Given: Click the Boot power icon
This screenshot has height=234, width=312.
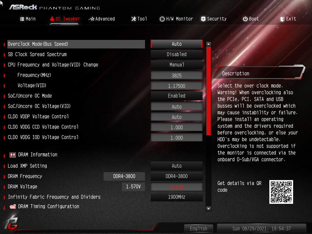Looking at the screenshot, I should pos(245,19).
